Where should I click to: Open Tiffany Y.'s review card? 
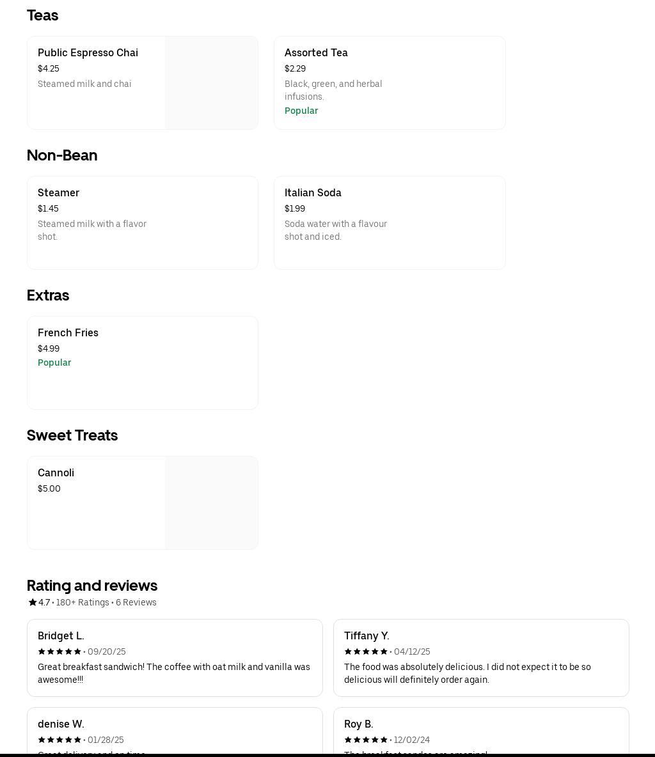(481, 657)
